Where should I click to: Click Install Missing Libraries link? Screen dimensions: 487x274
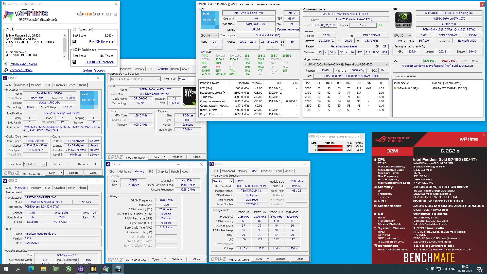[23, 64]
